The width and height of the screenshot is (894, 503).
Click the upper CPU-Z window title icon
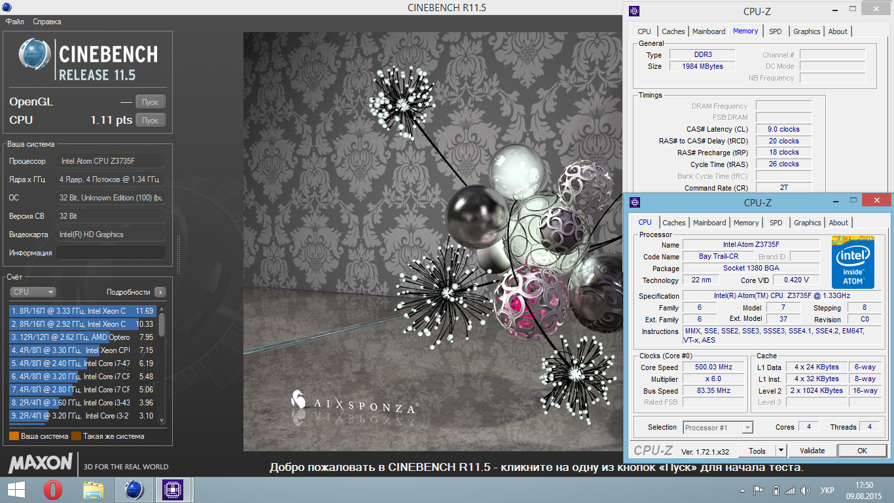pyautogui.click(x=634, y=10)
